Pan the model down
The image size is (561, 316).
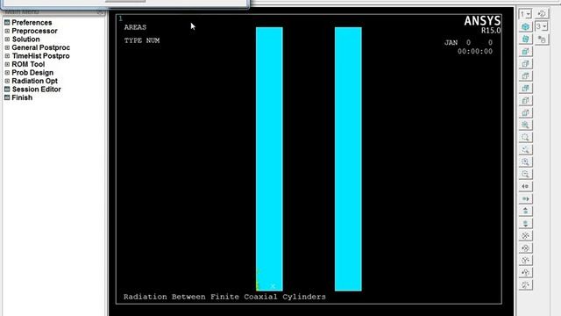tap(525, 223)
